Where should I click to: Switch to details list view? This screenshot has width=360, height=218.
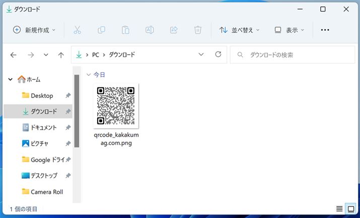coord(339,209)
